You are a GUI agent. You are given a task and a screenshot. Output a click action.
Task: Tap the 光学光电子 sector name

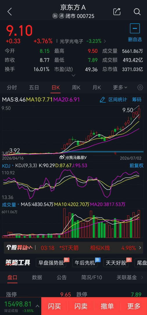[71, 41]
